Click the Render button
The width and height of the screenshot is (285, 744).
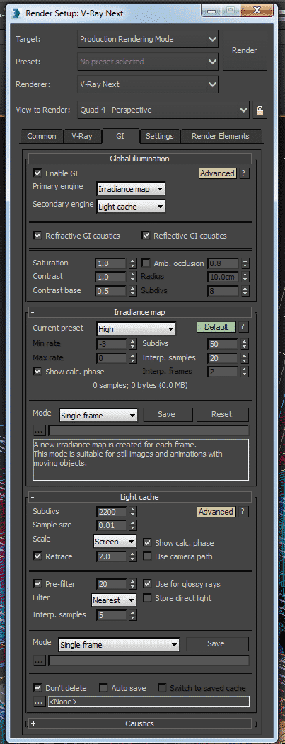(244, 50)
